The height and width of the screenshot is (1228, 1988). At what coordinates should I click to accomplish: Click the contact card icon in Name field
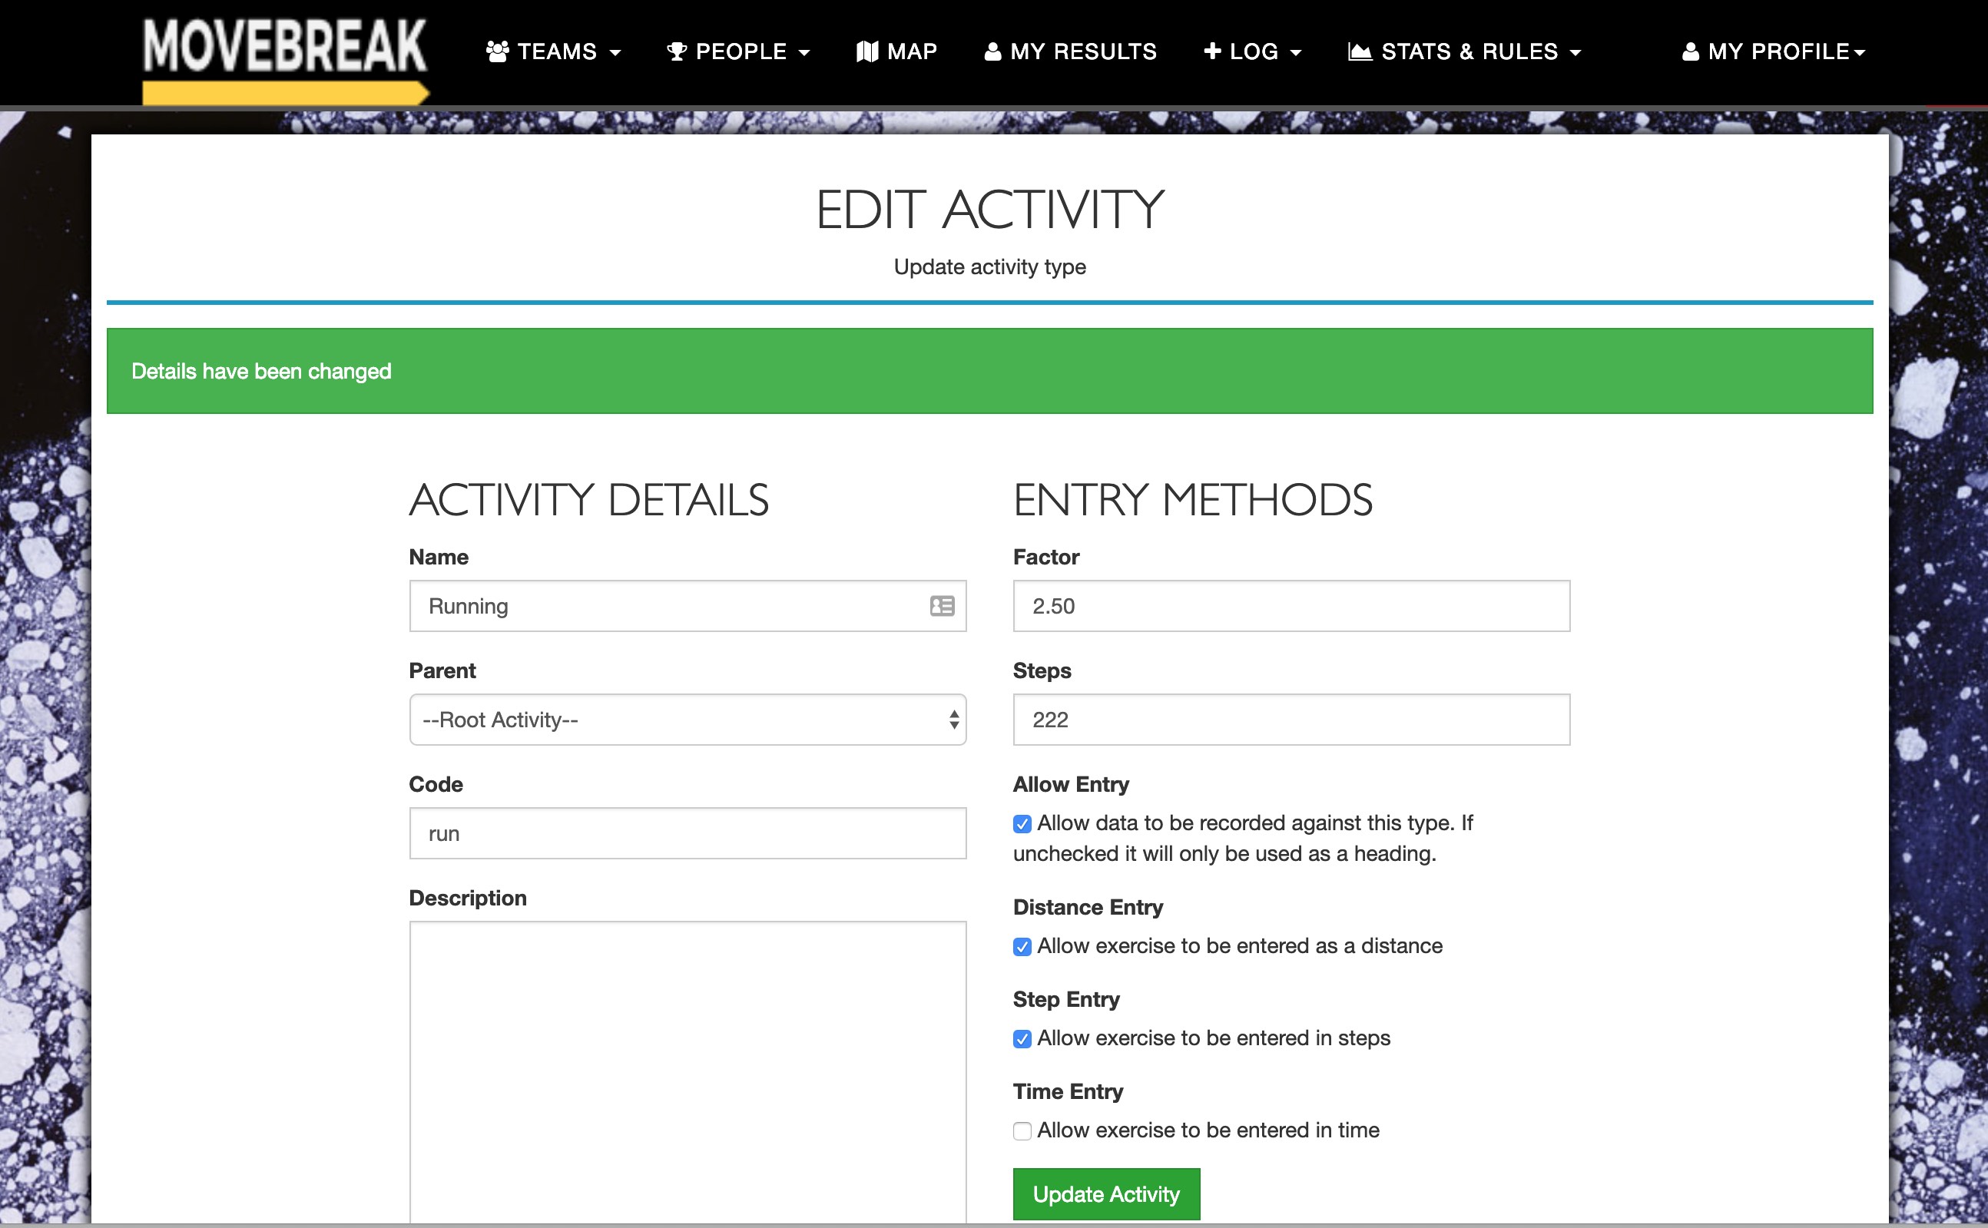942,606
